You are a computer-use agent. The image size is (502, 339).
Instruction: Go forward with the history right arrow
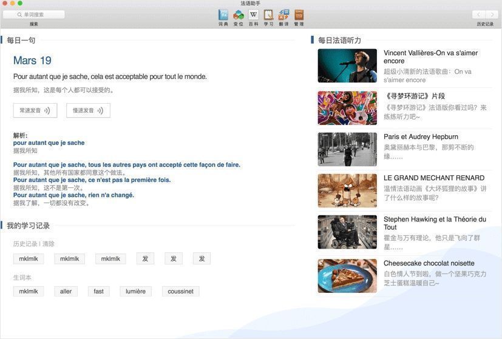click(x=492, y=15)
